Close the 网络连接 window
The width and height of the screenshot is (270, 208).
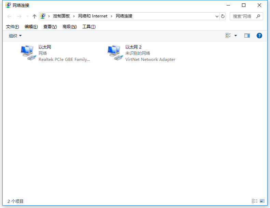click(259, 5)
